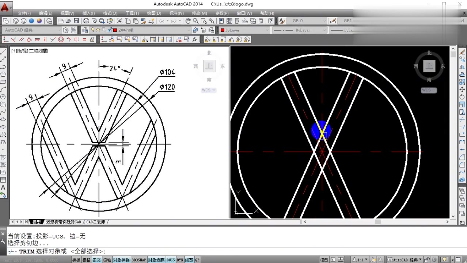Viewport: 467px width, 263px height.
Task: Open the 绘图(D) menu
Action: point(153,13)
